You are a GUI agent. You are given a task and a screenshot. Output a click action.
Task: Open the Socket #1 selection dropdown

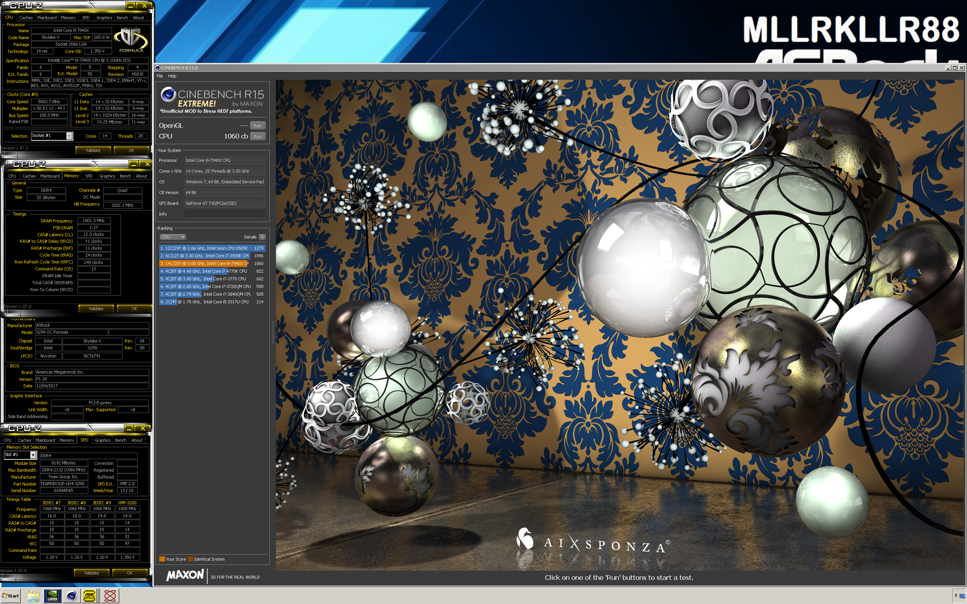coord(69,136)
